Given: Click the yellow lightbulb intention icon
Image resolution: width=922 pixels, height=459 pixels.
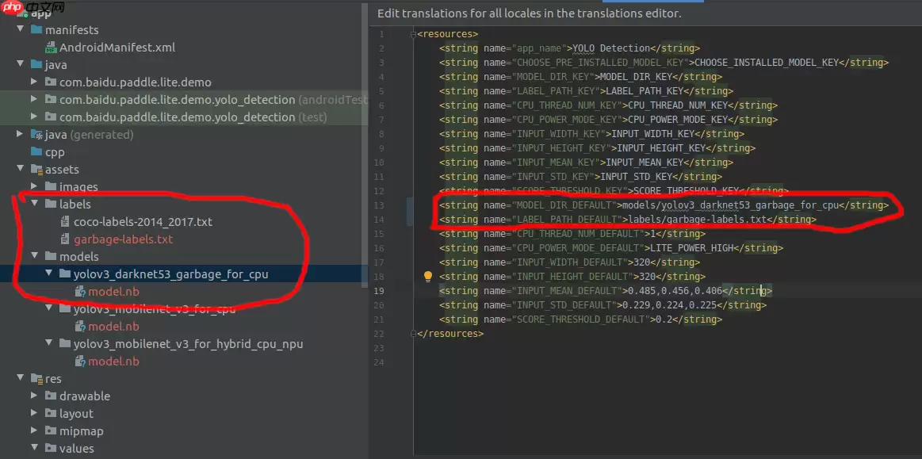Looking at the screenshot, I should 428,277.
